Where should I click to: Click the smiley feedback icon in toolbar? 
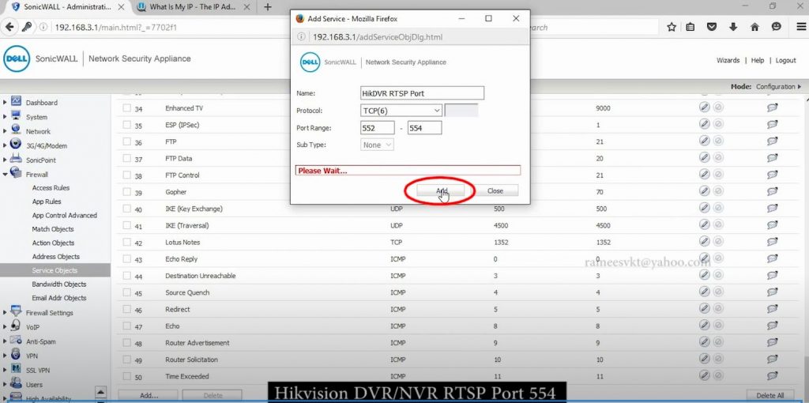pyautogui.click(x=777, y=28)
